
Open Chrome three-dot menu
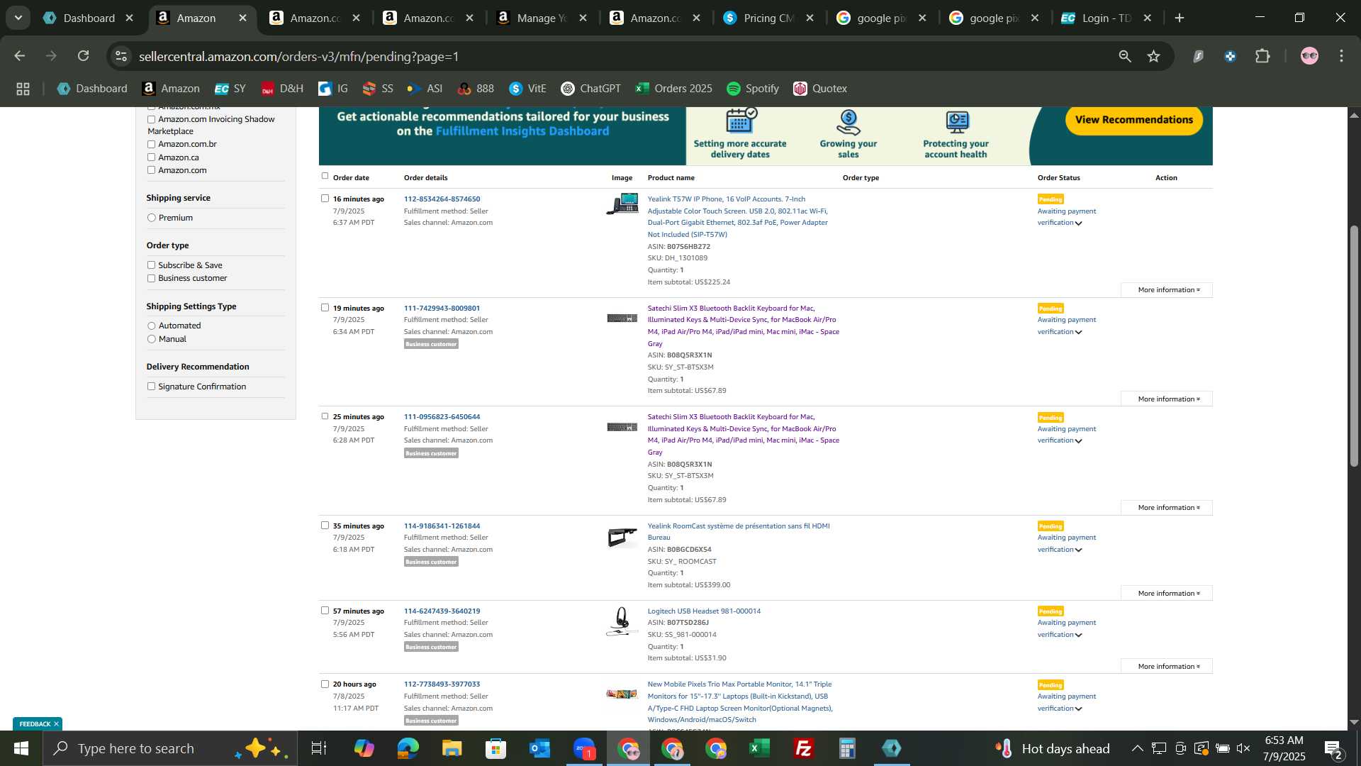tap(1342, 56)
